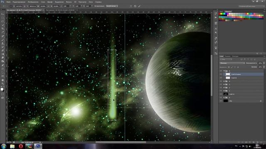Select the History Brush tool

(x=2, y=47)
